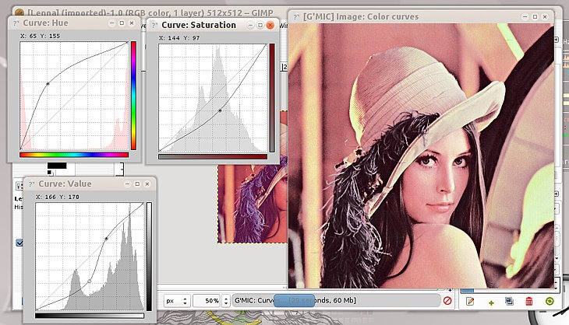
Task: Click the 'Curve: Hue' window title
Action: [x=45, y=23]
